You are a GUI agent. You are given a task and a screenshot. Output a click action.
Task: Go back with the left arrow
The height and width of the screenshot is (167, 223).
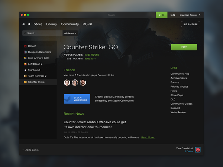coord(23,24)
